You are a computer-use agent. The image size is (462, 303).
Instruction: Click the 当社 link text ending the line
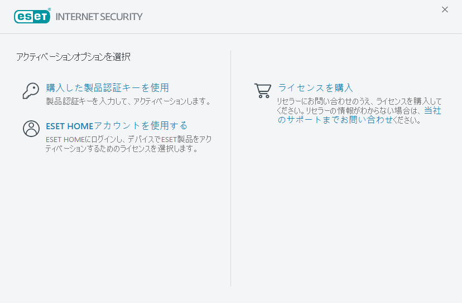pyautogui.click(x=432, y=111)
